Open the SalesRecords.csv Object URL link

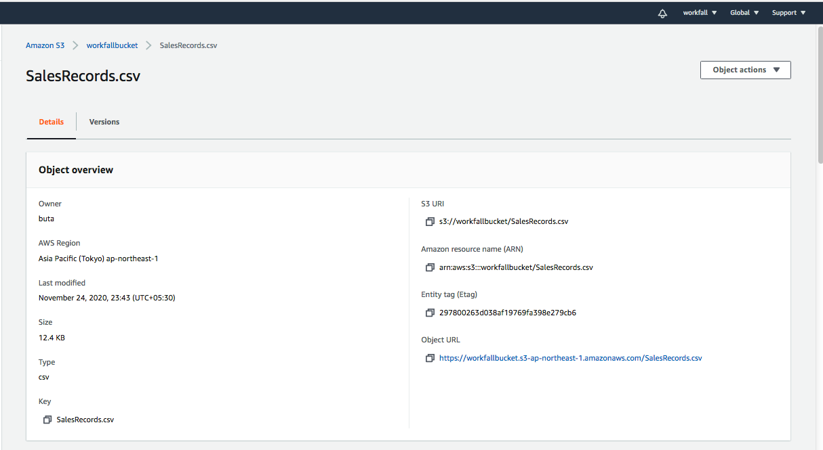[571, 358]
